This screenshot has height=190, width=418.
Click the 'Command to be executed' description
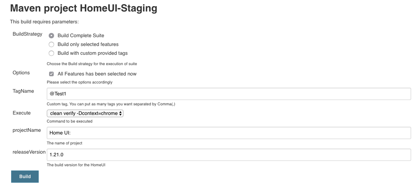tap(70, 121)
